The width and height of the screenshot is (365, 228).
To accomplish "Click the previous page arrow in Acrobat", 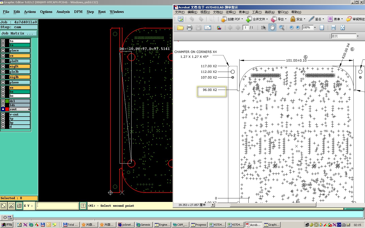I will [230, 28].
